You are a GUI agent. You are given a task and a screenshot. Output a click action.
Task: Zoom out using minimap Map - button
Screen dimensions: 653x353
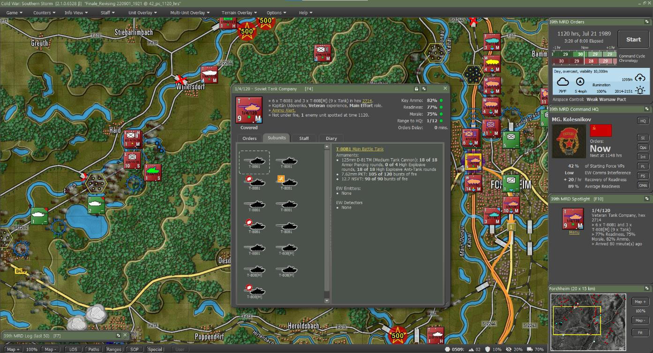[x=640, y=320]
